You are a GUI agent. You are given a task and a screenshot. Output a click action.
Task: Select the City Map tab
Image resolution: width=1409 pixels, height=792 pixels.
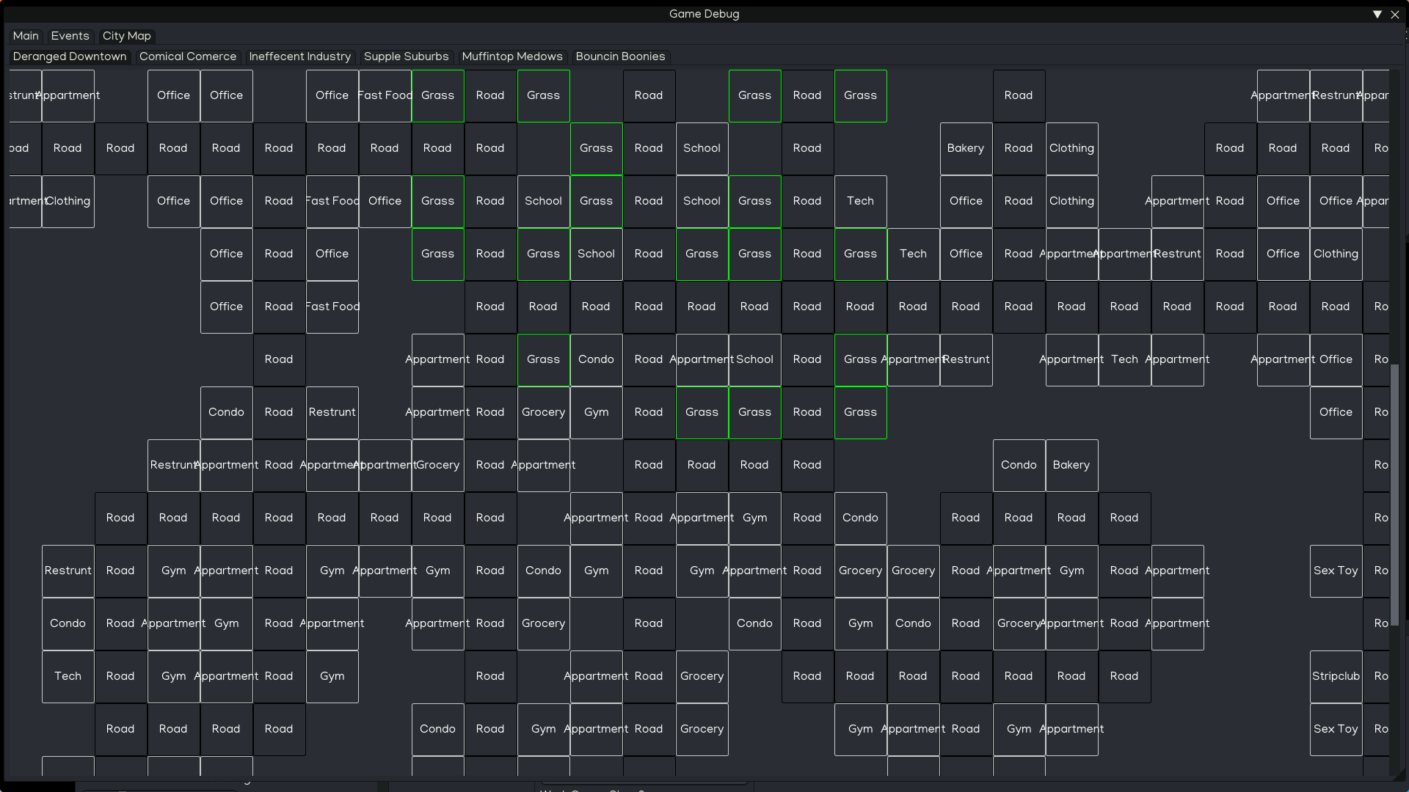[x=126, y=36]
